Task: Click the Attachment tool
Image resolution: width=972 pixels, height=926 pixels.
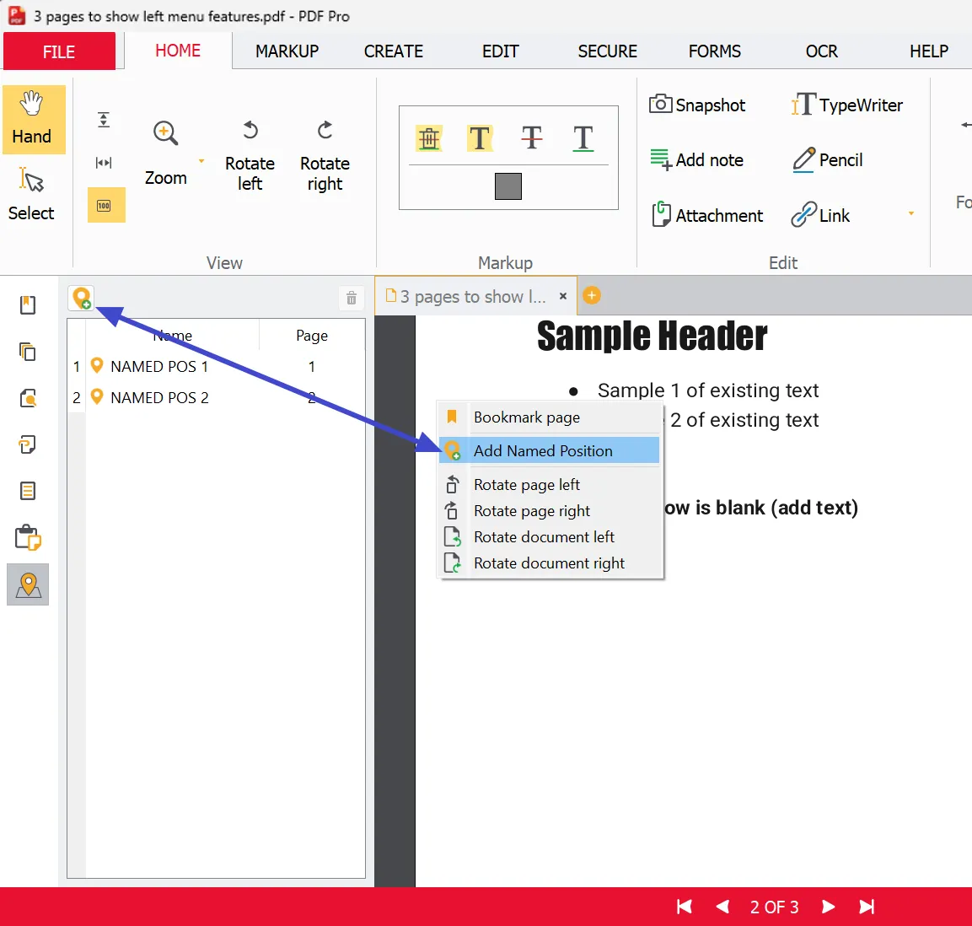Action: click(707, 215)
